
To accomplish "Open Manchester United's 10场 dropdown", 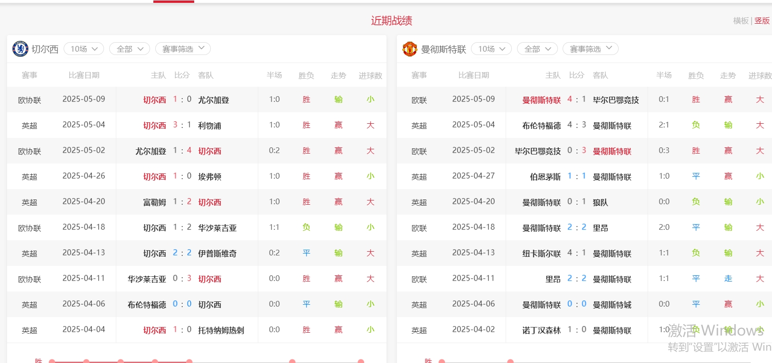I will tap(491, 49).
